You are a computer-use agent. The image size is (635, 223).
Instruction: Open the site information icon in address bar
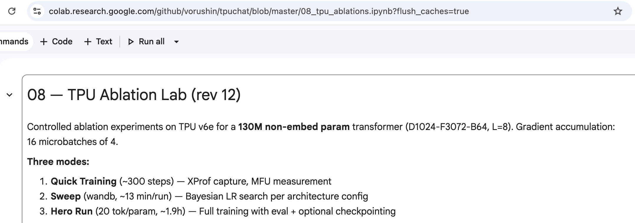tap(37, 11)
